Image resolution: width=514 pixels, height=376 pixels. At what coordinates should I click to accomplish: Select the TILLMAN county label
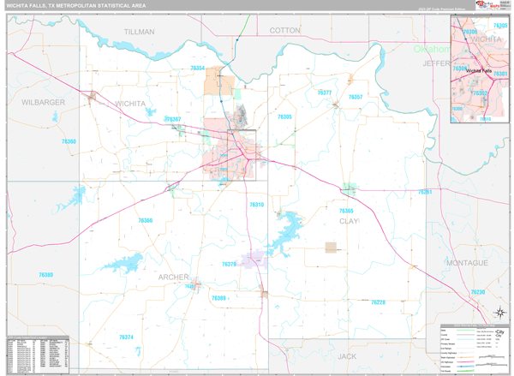tap(140, 31)
